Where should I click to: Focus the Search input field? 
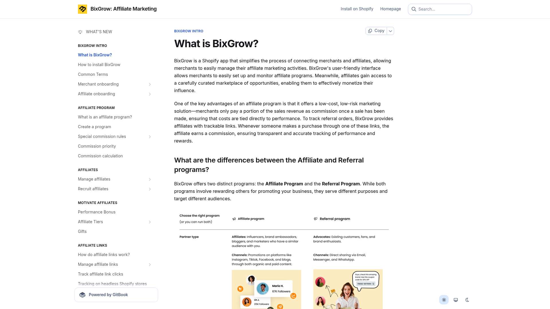440,9
